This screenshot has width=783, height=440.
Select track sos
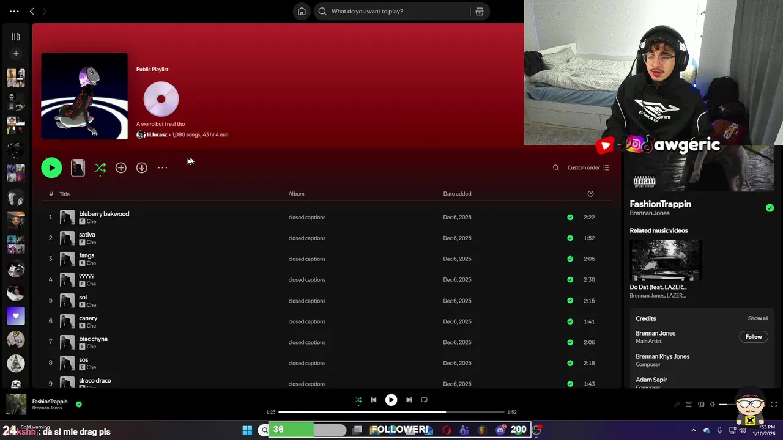[83, 359]
